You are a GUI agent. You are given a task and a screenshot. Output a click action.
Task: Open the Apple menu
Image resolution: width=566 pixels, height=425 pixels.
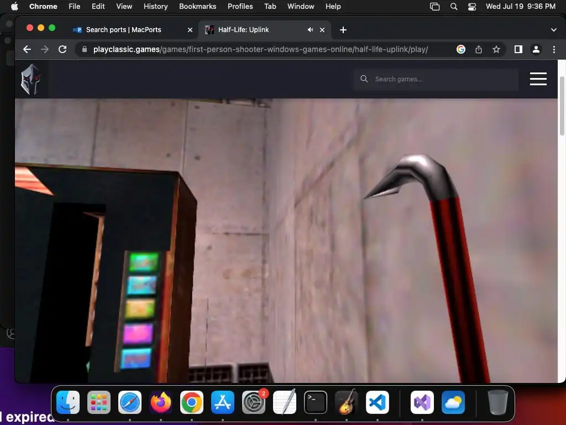14,7
